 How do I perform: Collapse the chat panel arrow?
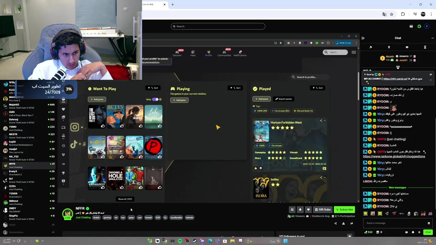(363, 38)
